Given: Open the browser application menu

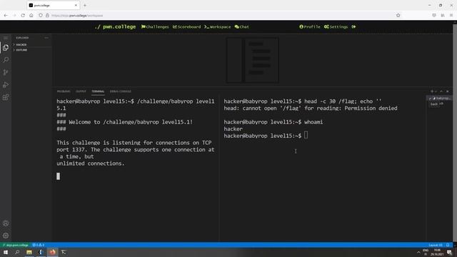Looking at the screenshot, I should coord(451,16).
